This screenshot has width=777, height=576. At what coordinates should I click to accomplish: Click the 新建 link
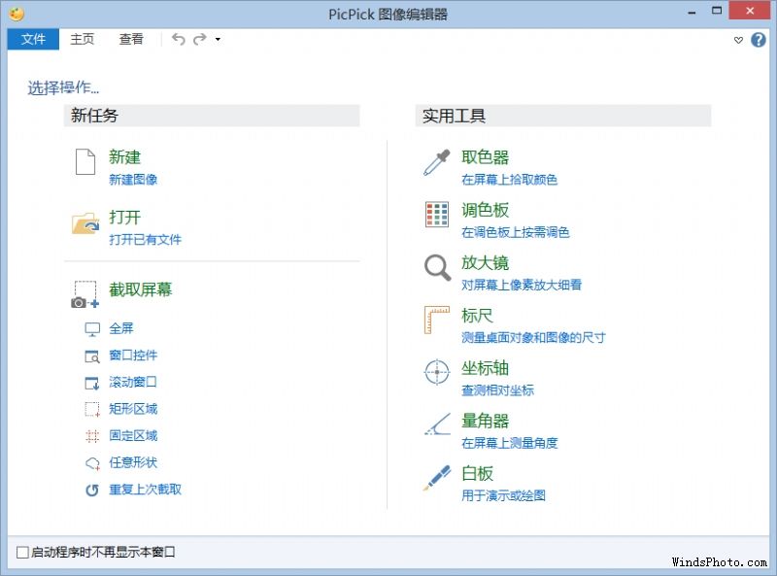tap(125, 157)
